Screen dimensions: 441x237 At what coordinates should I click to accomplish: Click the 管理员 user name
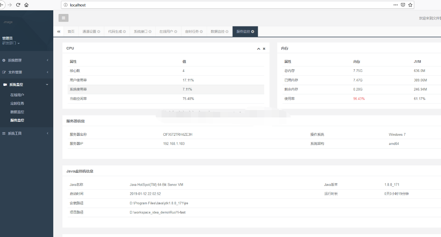click(x=7, y=38)
